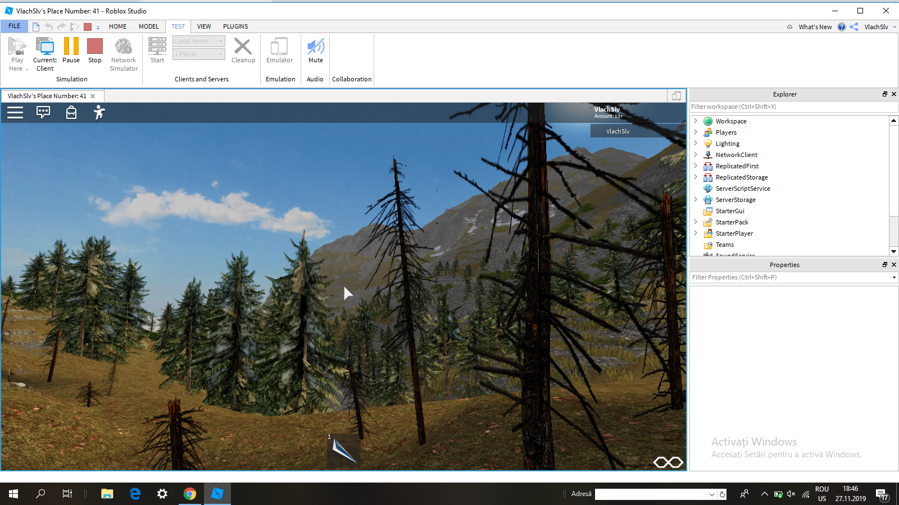Select StarterGui in the Explorer tree
Viewport: 899px width, 505px height.
pyautogui.click(x=730, y=211)
